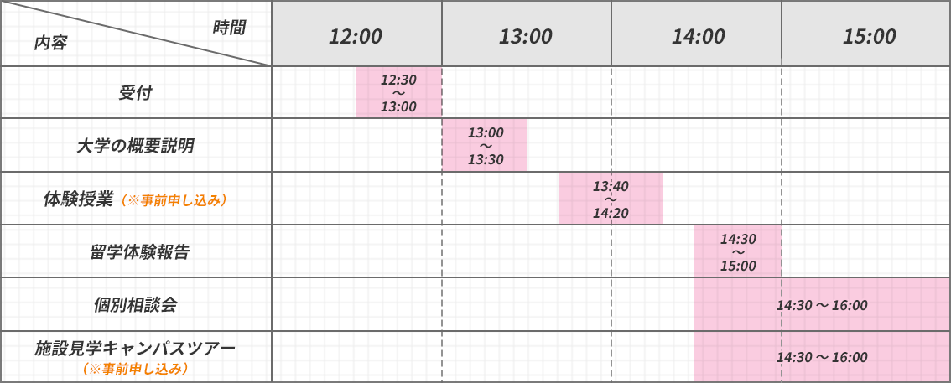Select the 13:00 time column header
This screenshot has width=951, height=383.
click(x=526, y=36)
